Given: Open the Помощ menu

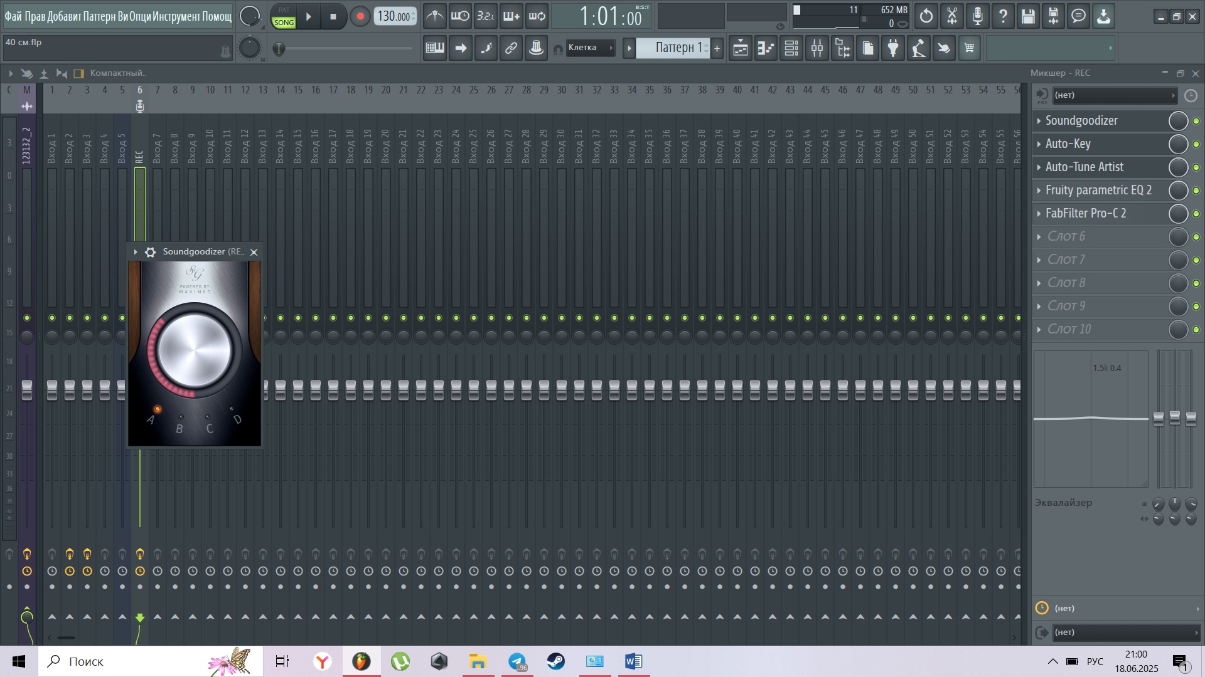Looking at the screenshot, I should (x=217, y=16).
